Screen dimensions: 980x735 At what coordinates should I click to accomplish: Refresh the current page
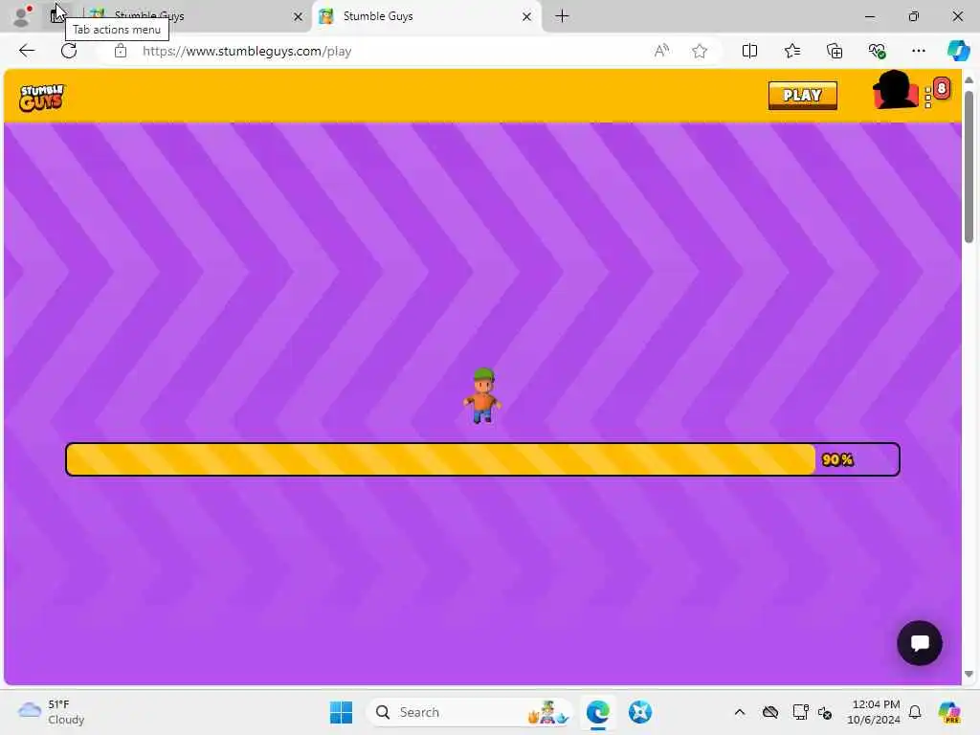69,51
